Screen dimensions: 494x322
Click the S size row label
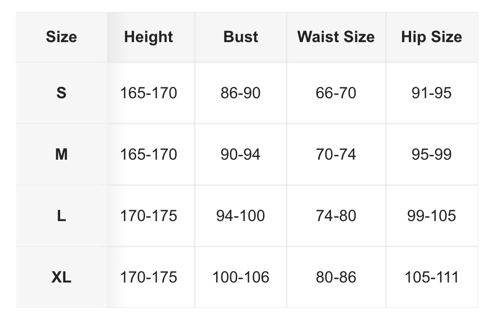pyautogui.click(x=61, y=93)
